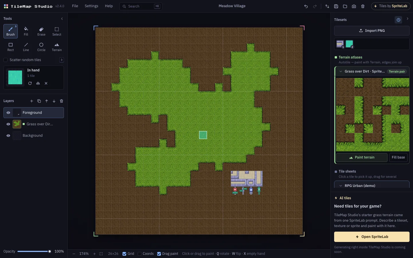Collapse the Tilesets panel
This screenshot has width=413, height=258.
(407, 19)
